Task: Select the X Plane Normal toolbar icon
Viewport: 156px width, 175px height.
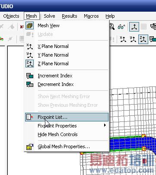Action: point(123,39)
